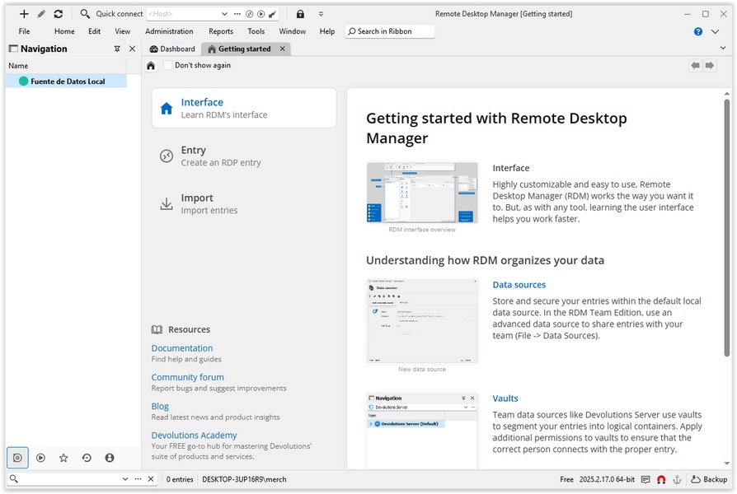Check the "Don't show again" checkbox

click(168, 66)
